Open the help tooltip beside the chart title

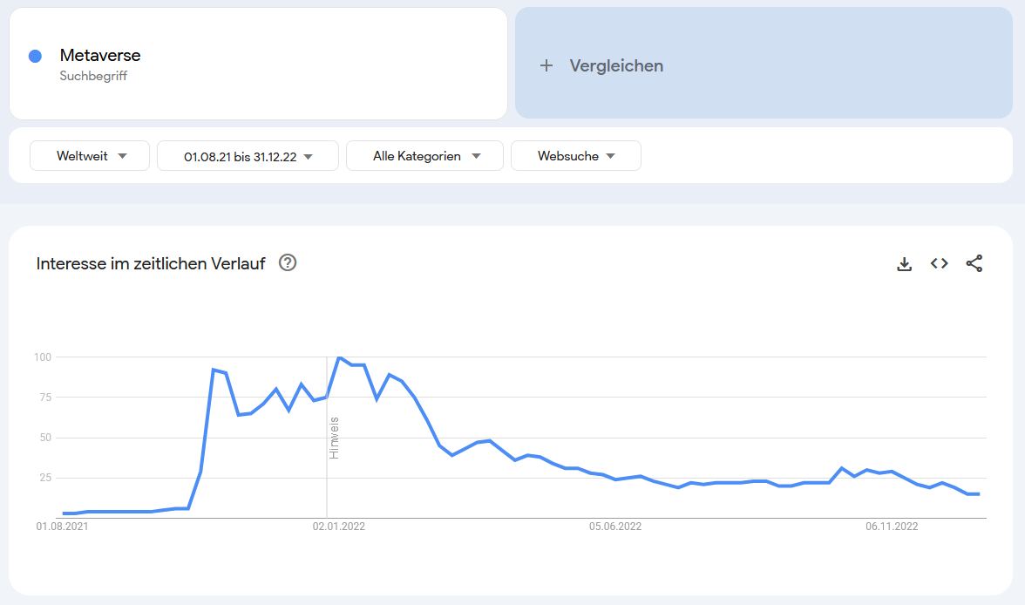tap(288, 262)
